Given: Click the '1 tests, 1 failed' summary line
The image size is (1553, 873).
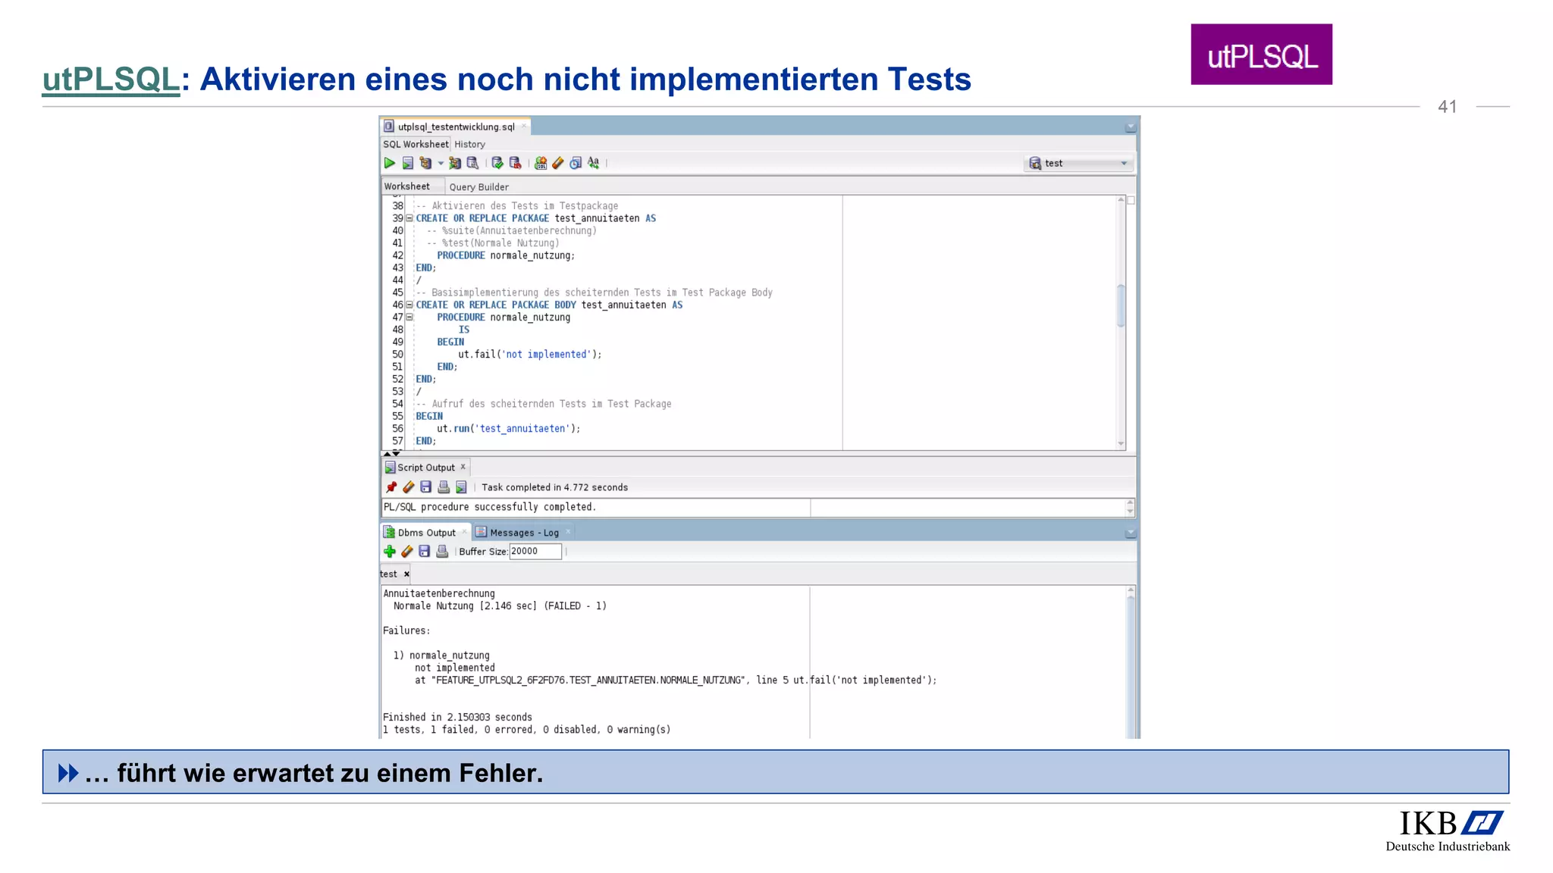Looking at the screenshot, I should (x=527, y=730).
